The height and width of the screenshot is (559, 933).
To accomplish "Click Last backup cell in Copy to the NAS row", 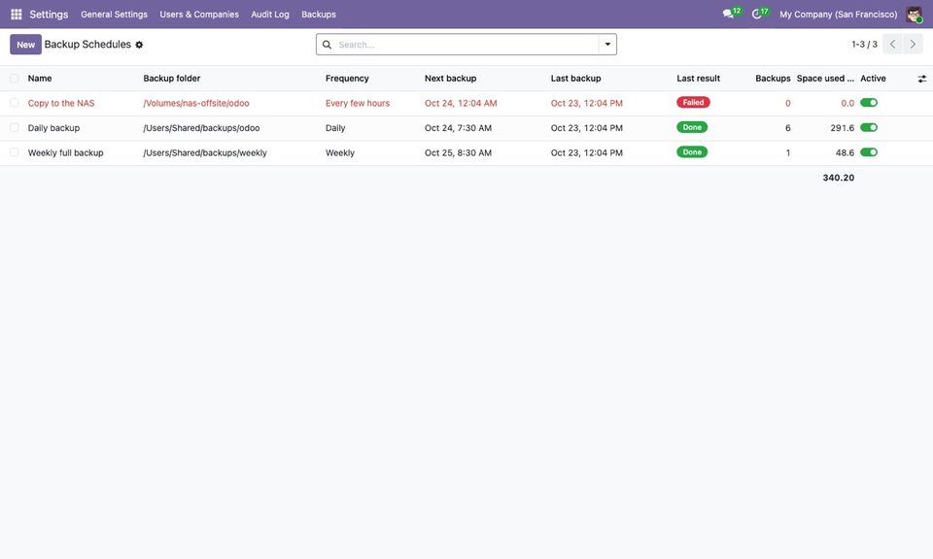I will pos(587,103).
